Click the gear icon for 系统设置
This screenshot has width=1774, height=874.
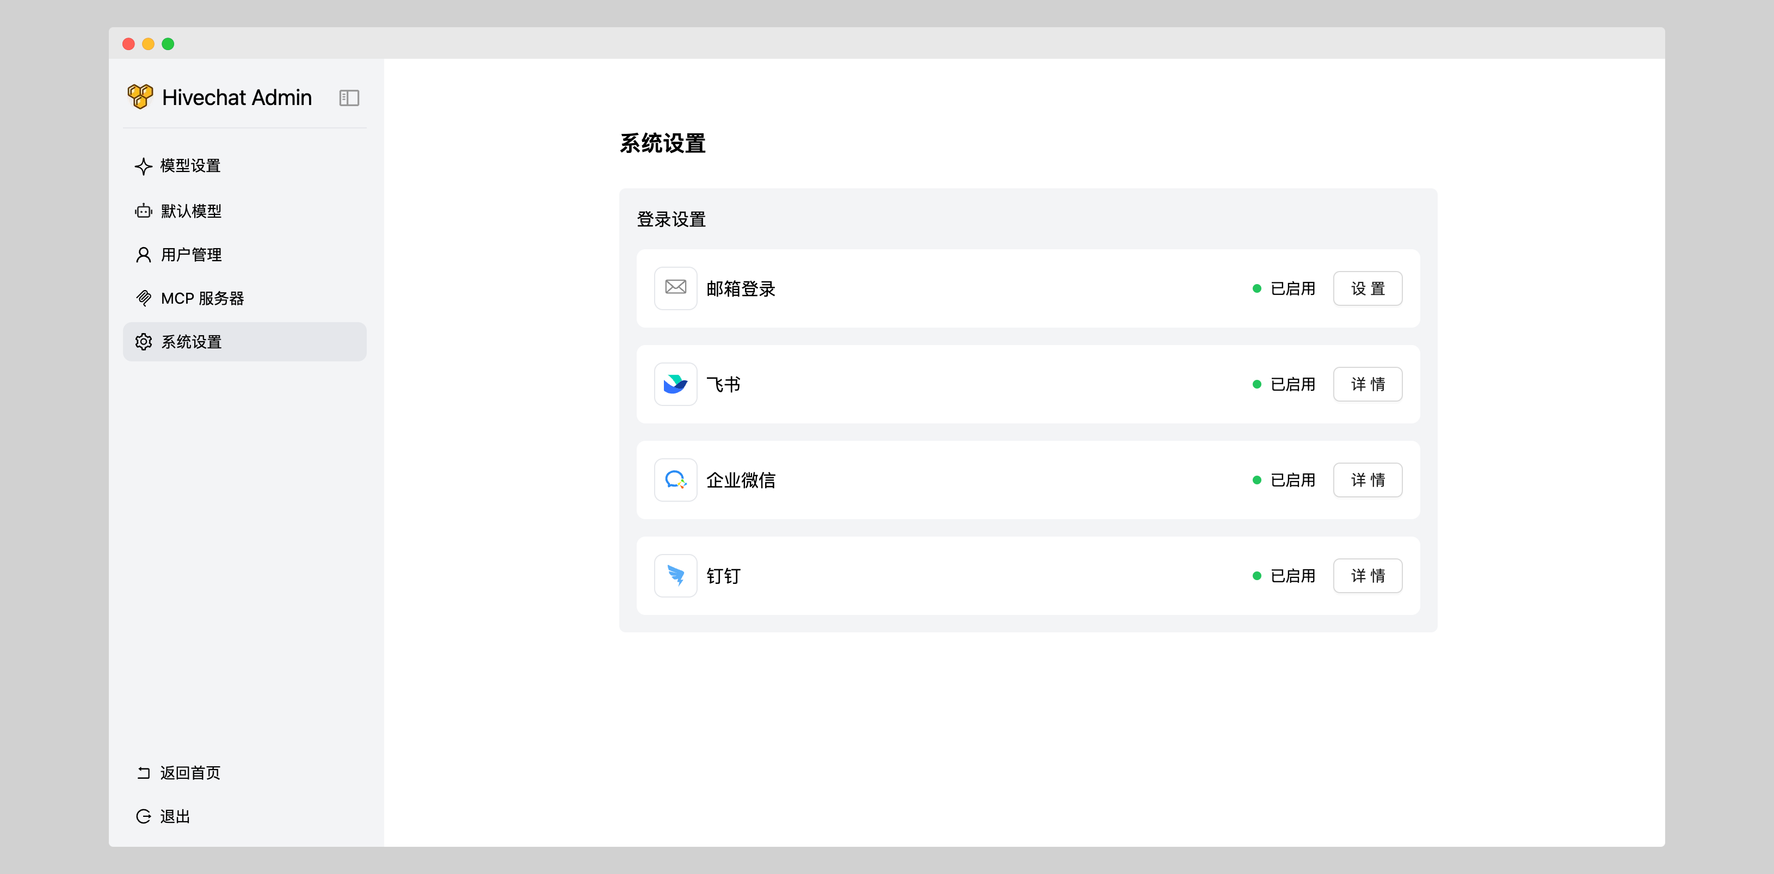click(x=143, y=342)
